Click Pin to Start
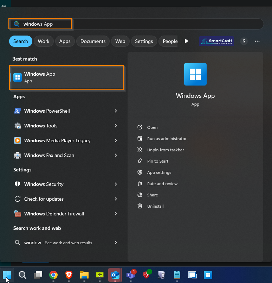This screenshot has height=283, width=272. (x=153, y=161)
